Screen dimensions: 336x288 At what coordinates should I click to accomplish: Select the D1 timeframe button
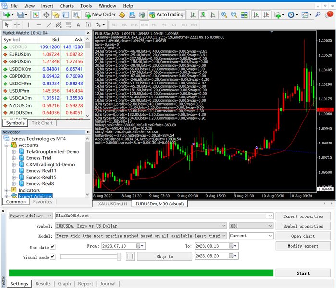(174, 25)
